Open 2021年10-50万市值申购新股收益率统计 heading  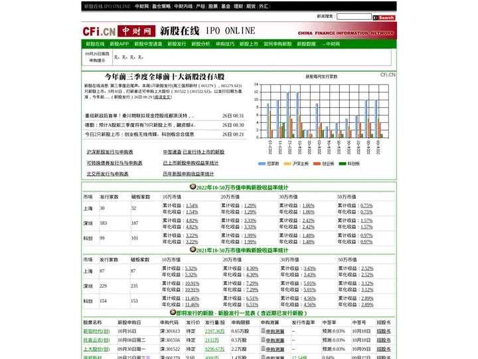click(x=242, y=251)
